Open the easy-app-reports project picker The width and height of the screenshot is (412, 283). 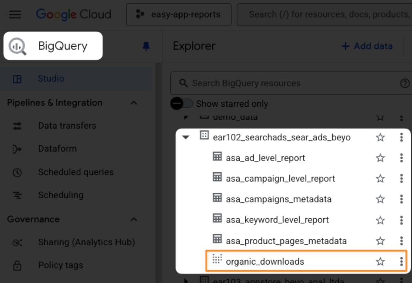coord(179,15)
